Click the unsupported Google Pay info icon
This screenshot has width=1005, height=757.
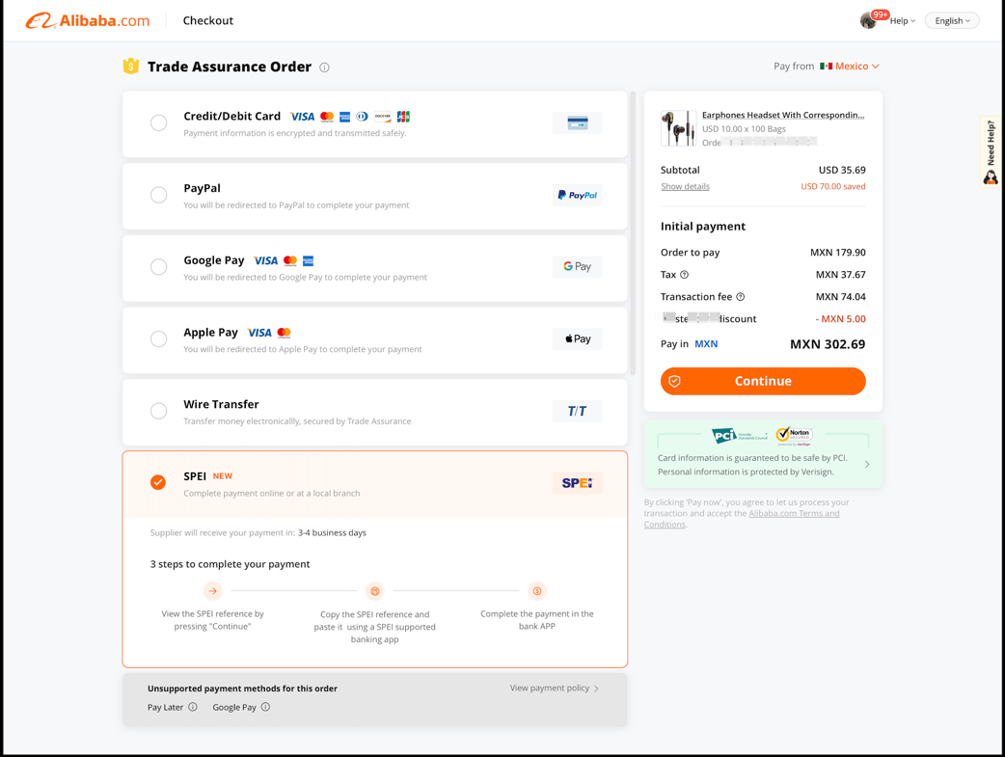[265, 707]
